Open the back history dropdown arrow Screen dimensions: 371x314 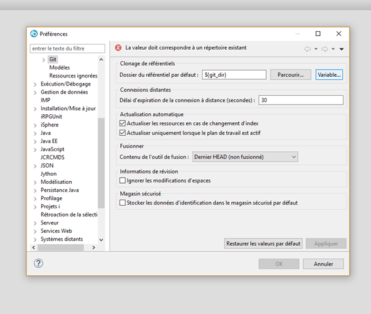(316, 49)
